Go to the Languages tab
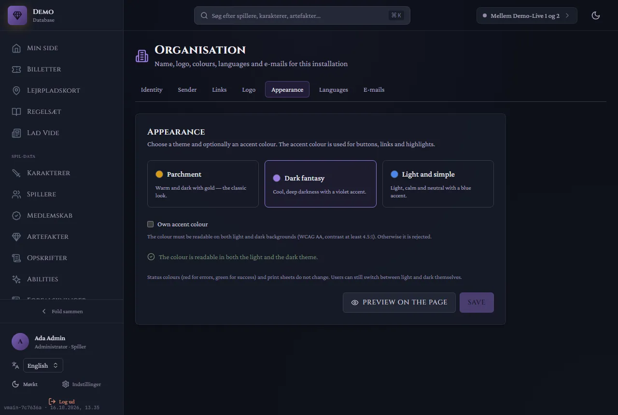This screenshot has height=415, width=618. (334, 90)
